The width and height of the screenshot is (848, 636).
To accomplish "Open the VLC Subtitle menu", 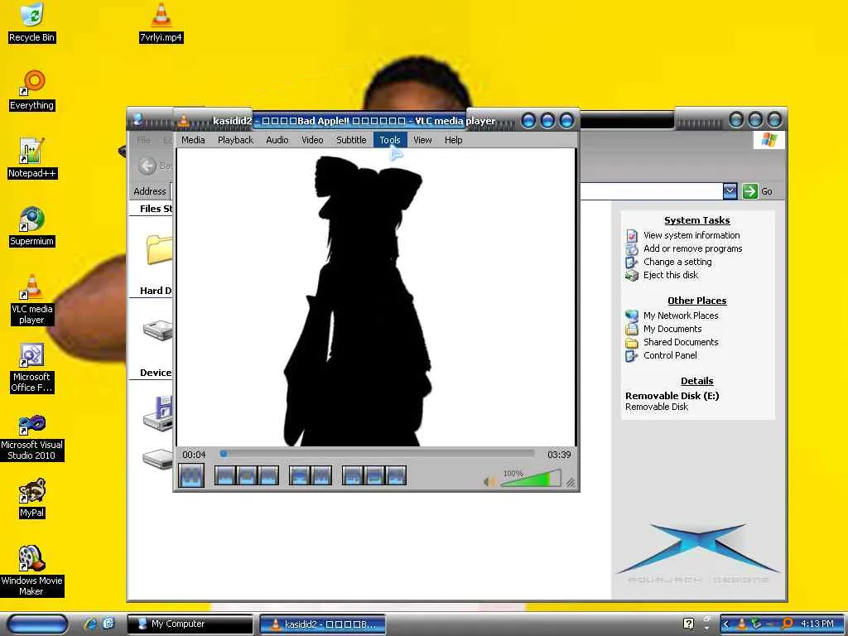I will pos(351,140).
